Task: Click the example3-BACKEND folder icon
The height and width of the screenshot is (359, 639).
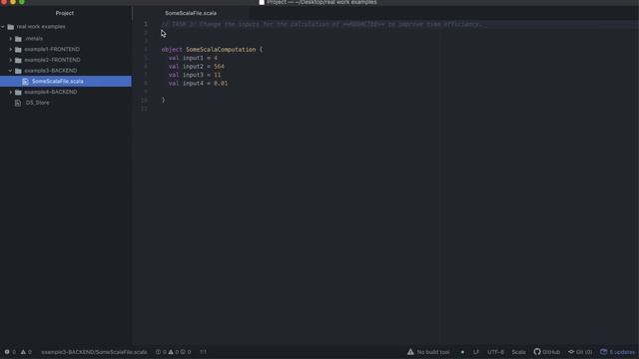Action: pyautogui.click(x=18, y=71)
